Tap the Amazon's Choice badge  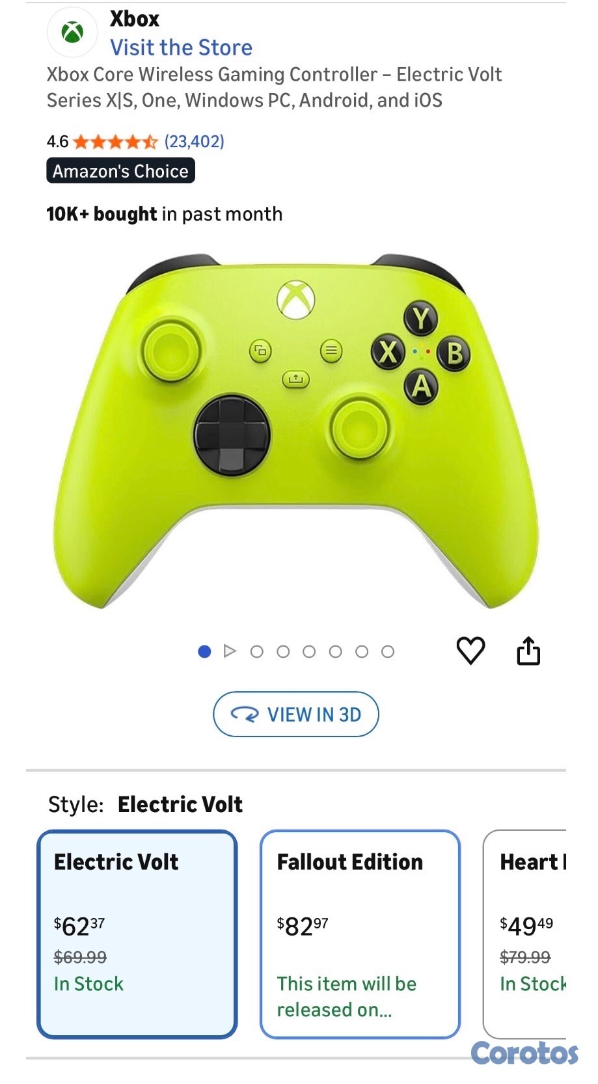[x=120, y=170]
